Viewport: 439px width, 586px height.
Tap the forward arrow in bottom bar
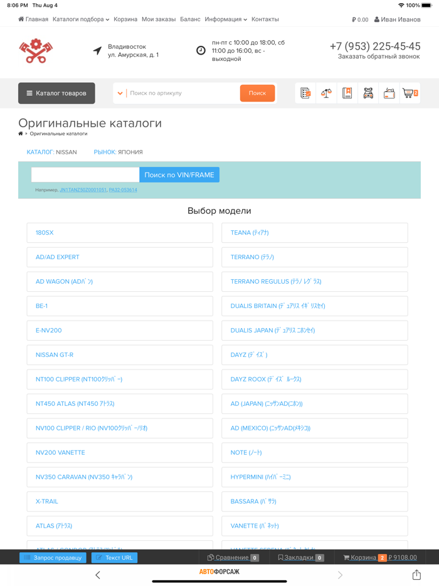pos(340,575)
